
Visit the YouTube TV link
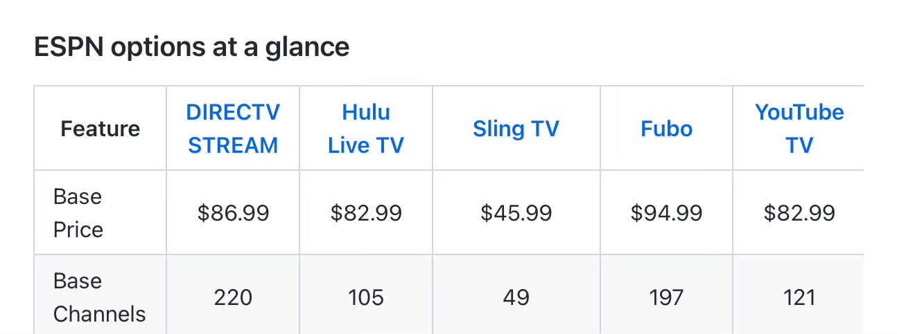(x=799, y=129)
